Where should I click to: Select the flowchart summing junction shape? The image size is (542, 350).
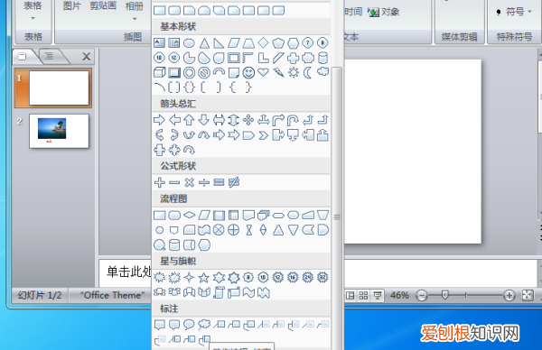coord(219,230)
